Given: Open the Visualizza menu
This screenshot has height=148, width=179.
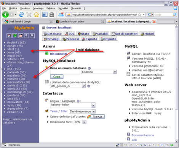Looking at the screenshot, I should [25, 8].
